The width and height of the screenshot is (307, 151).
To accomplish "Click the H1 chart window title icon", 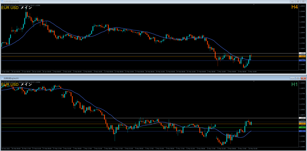I will point(2,78).
